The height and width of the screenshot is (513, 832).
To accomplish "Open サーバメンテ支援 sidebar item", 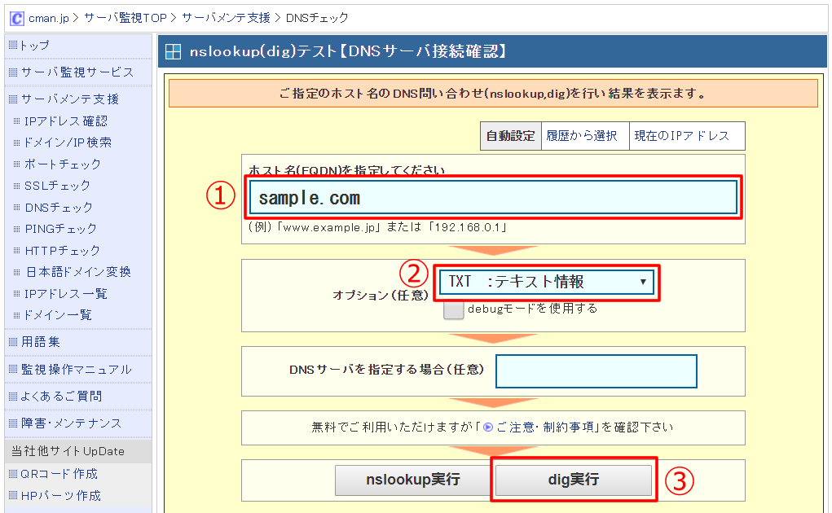I will coord(70,99).
